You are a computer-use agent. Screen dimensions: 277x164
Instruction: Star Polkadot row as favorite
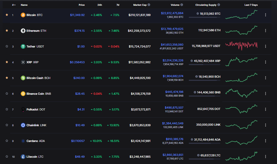7,109
